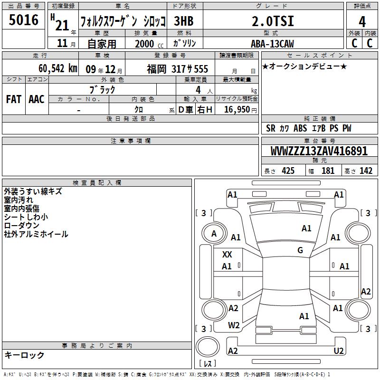Select the inspector note 室内内張傷
The image size is (380, 380).
21,209
